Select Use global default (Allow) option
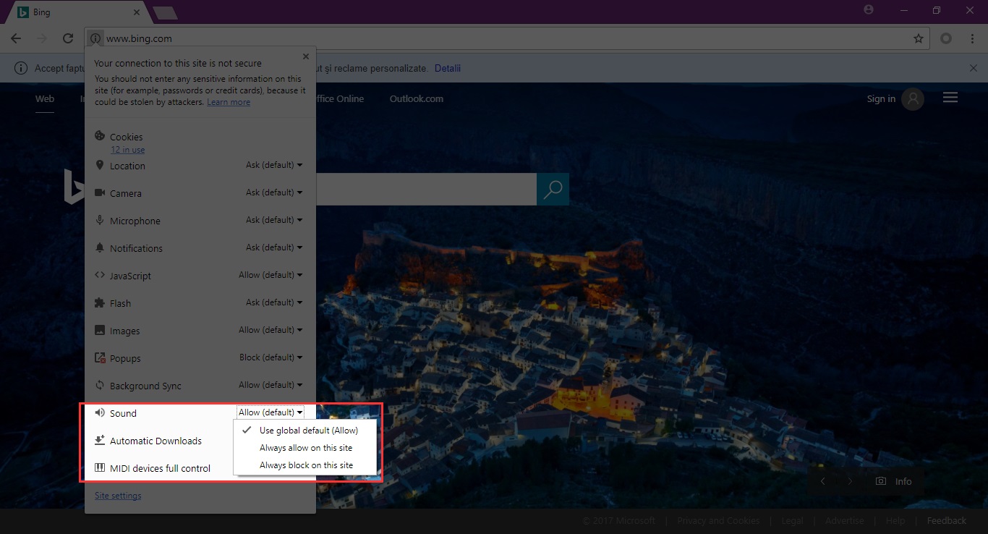988x534 pixels. tap(305, 431)
